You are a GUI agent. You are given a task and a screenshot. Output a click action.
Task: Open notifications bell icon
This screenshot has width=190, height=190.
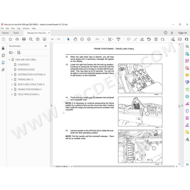(172, 33)
